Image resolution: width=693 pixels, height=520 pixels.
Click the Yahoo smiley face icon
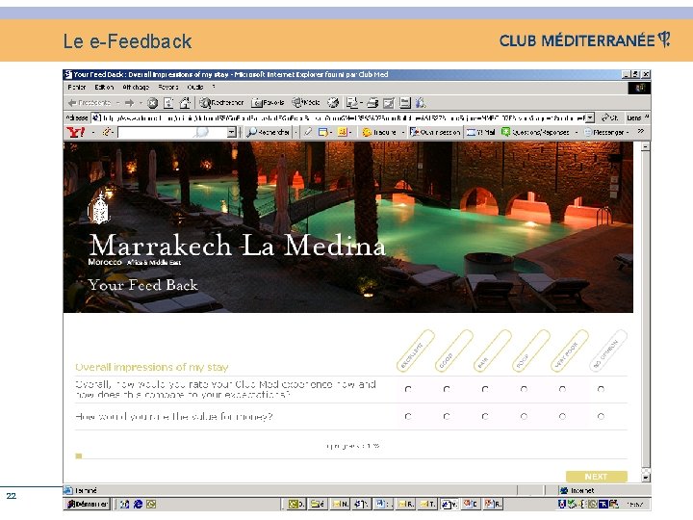tap(342, 132)
